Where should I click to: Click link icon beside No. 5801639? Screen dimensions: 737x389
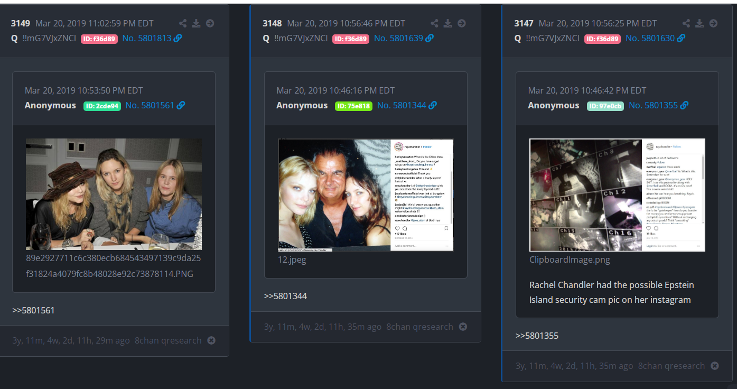(430, 38)
